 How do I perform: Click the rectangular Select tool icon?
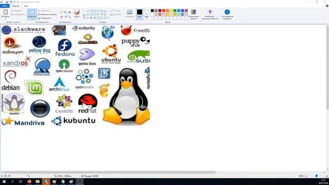[x=32, y=12]
